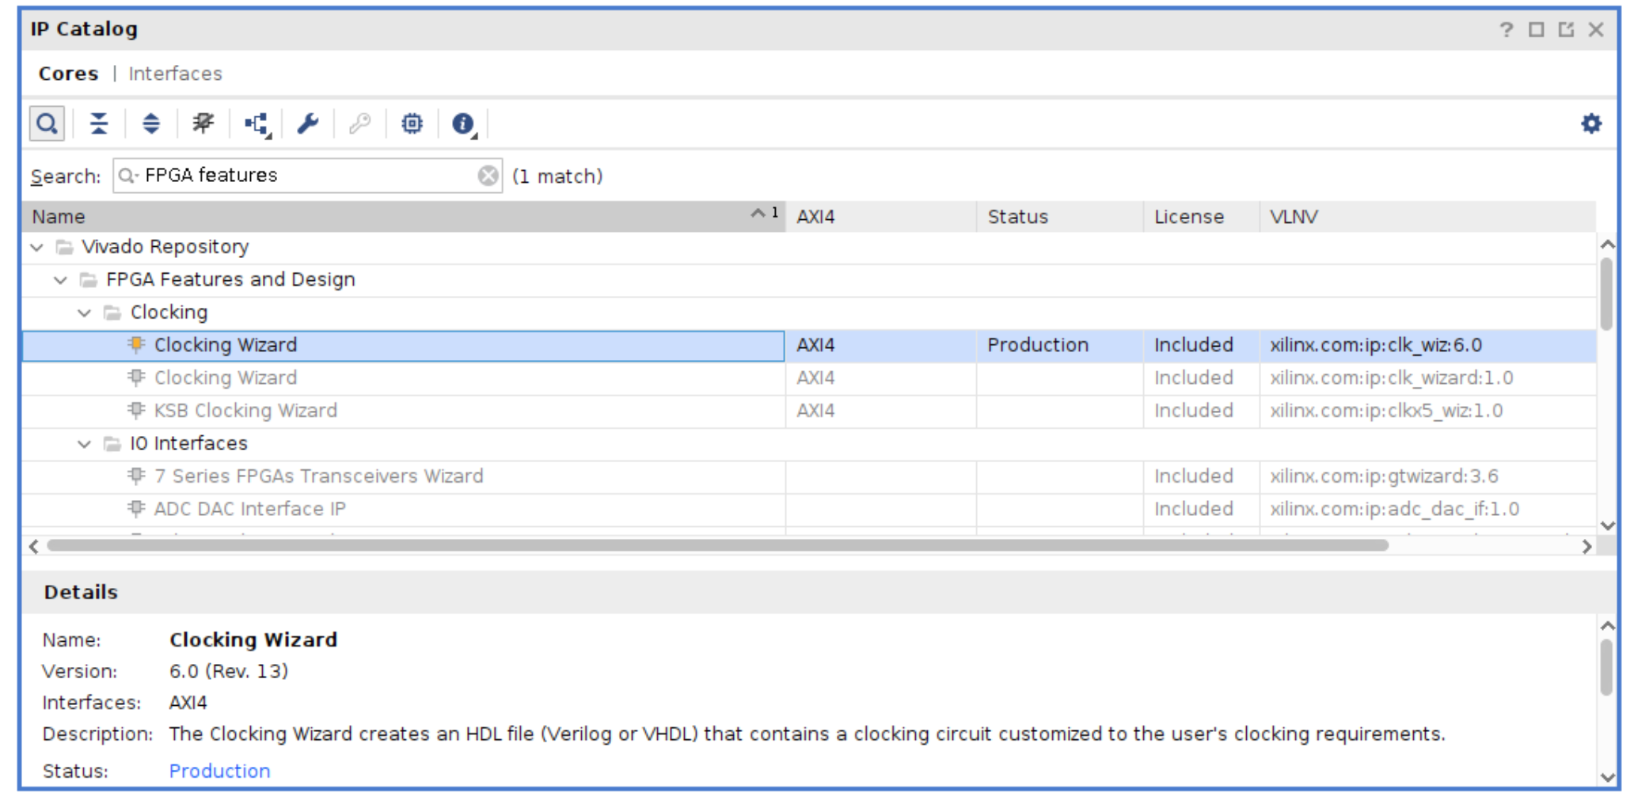
Task: Select the KSB Clocking Wizard entry
Action: coord(245,411)
